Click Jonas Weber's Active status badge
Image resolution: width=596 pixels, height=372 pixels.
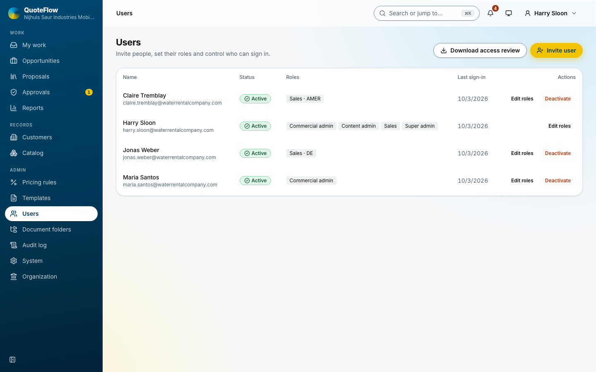(x=255, y=153)
